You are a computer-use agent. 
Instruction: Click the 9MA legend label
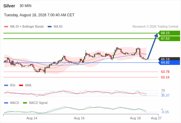pyautogui.click(x=28, y=85)
